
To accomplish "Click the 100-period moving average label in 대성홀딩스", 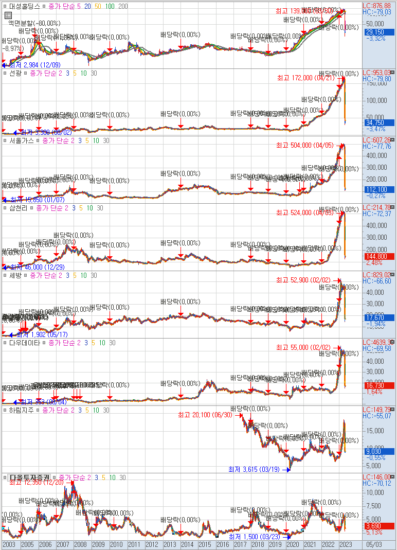I will coord(110,6).
